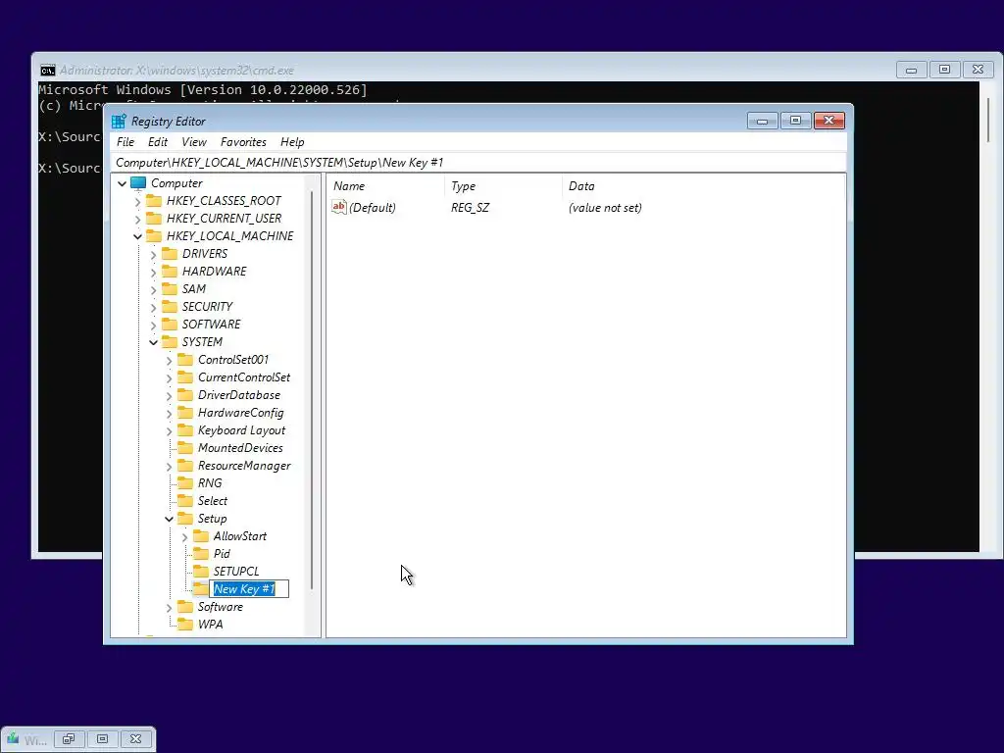
Task: Click the Registry Editor title bar icon
Action: click(x=119, y=121)
